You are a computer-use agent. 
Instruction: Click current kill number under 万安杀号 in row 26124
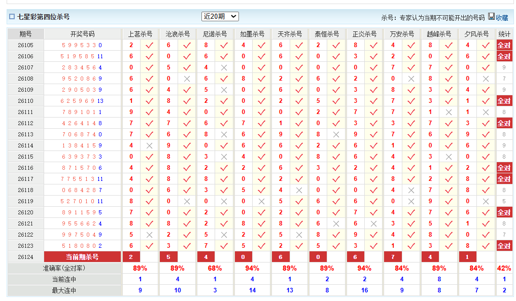coord(393,257)
